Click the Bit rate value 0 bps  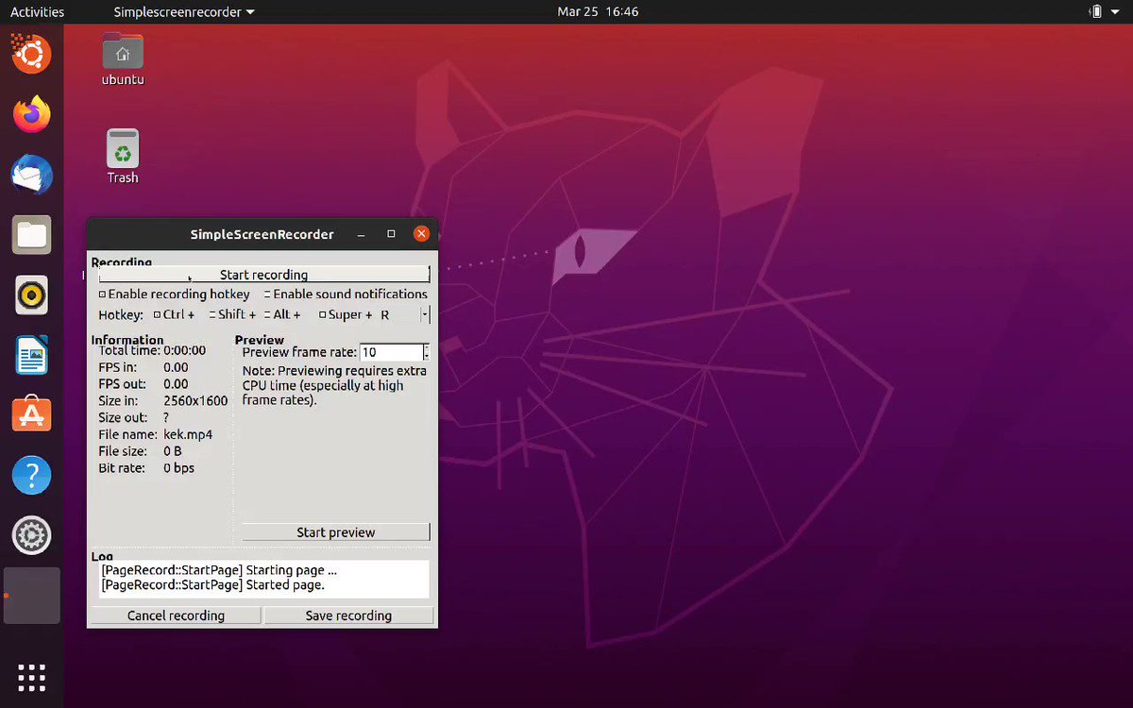click(x=178, y=468)
